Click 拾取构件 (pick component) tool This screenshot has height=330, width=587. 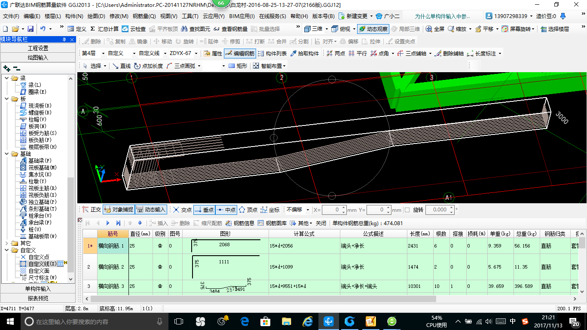(x=305, y=54)
